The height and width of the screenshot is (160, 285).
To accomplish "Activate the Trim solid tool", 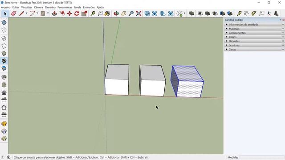I will click(223, 13).
